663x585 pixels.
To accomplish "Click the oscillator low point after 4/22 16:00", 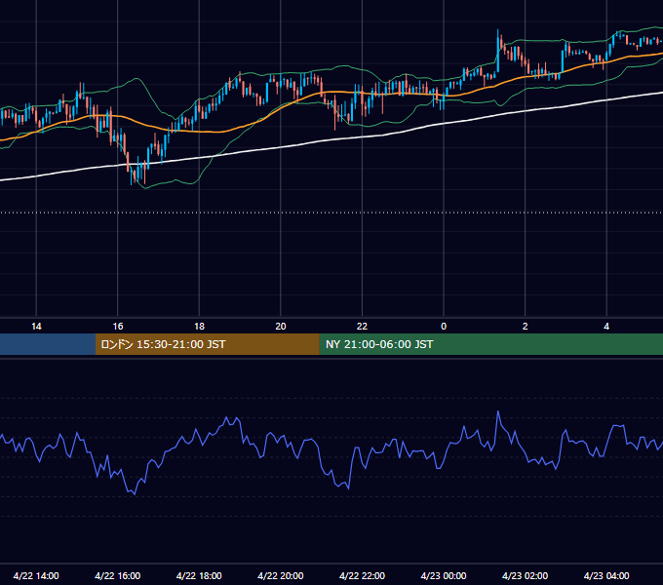I will tap(135, 493).
